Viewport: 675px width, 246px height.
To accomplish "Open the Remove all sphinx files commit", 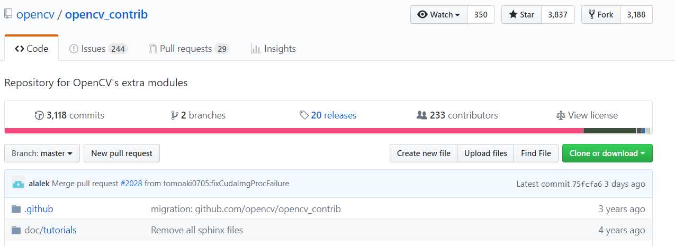I will point(197,230).
